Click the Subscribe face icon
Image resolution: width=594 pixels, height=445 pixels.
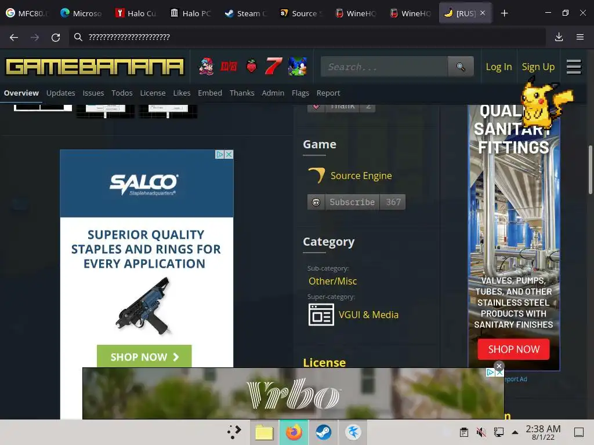coord(316,202)
